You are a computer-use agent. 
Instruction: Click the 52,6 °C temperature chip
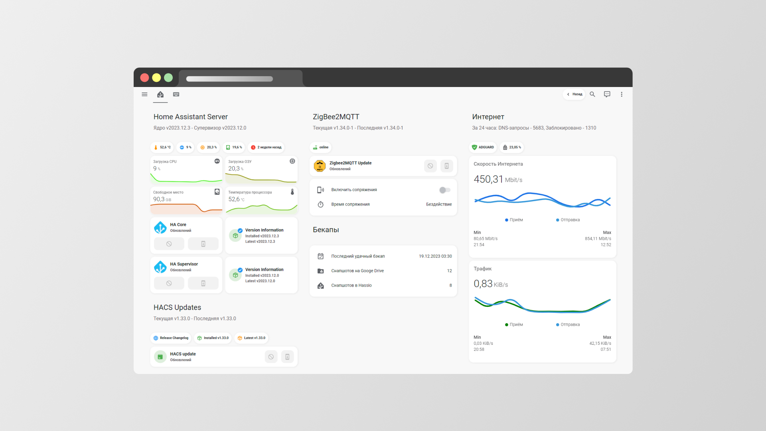click(x=162, y=147)
